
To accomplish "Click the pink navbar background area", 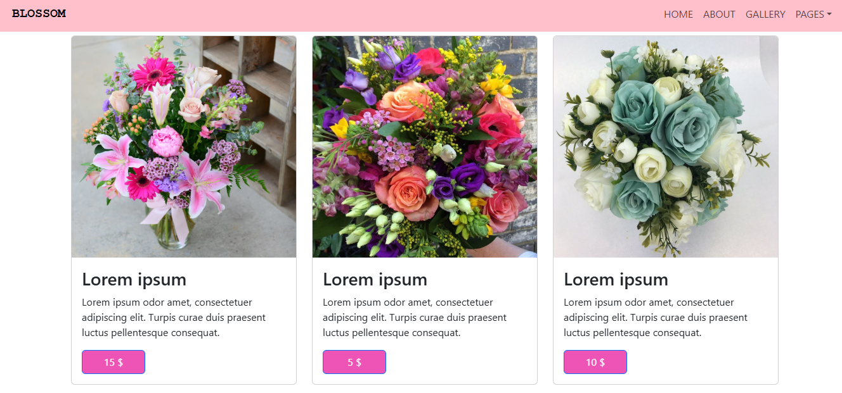I will point(380,15).
